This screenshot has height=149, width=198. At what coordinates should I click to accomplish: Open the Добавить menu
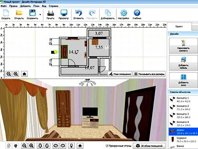(x=25, y=6)
